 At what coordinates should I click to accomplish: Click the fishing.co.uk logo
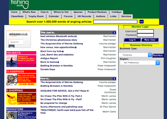point(20,4)
